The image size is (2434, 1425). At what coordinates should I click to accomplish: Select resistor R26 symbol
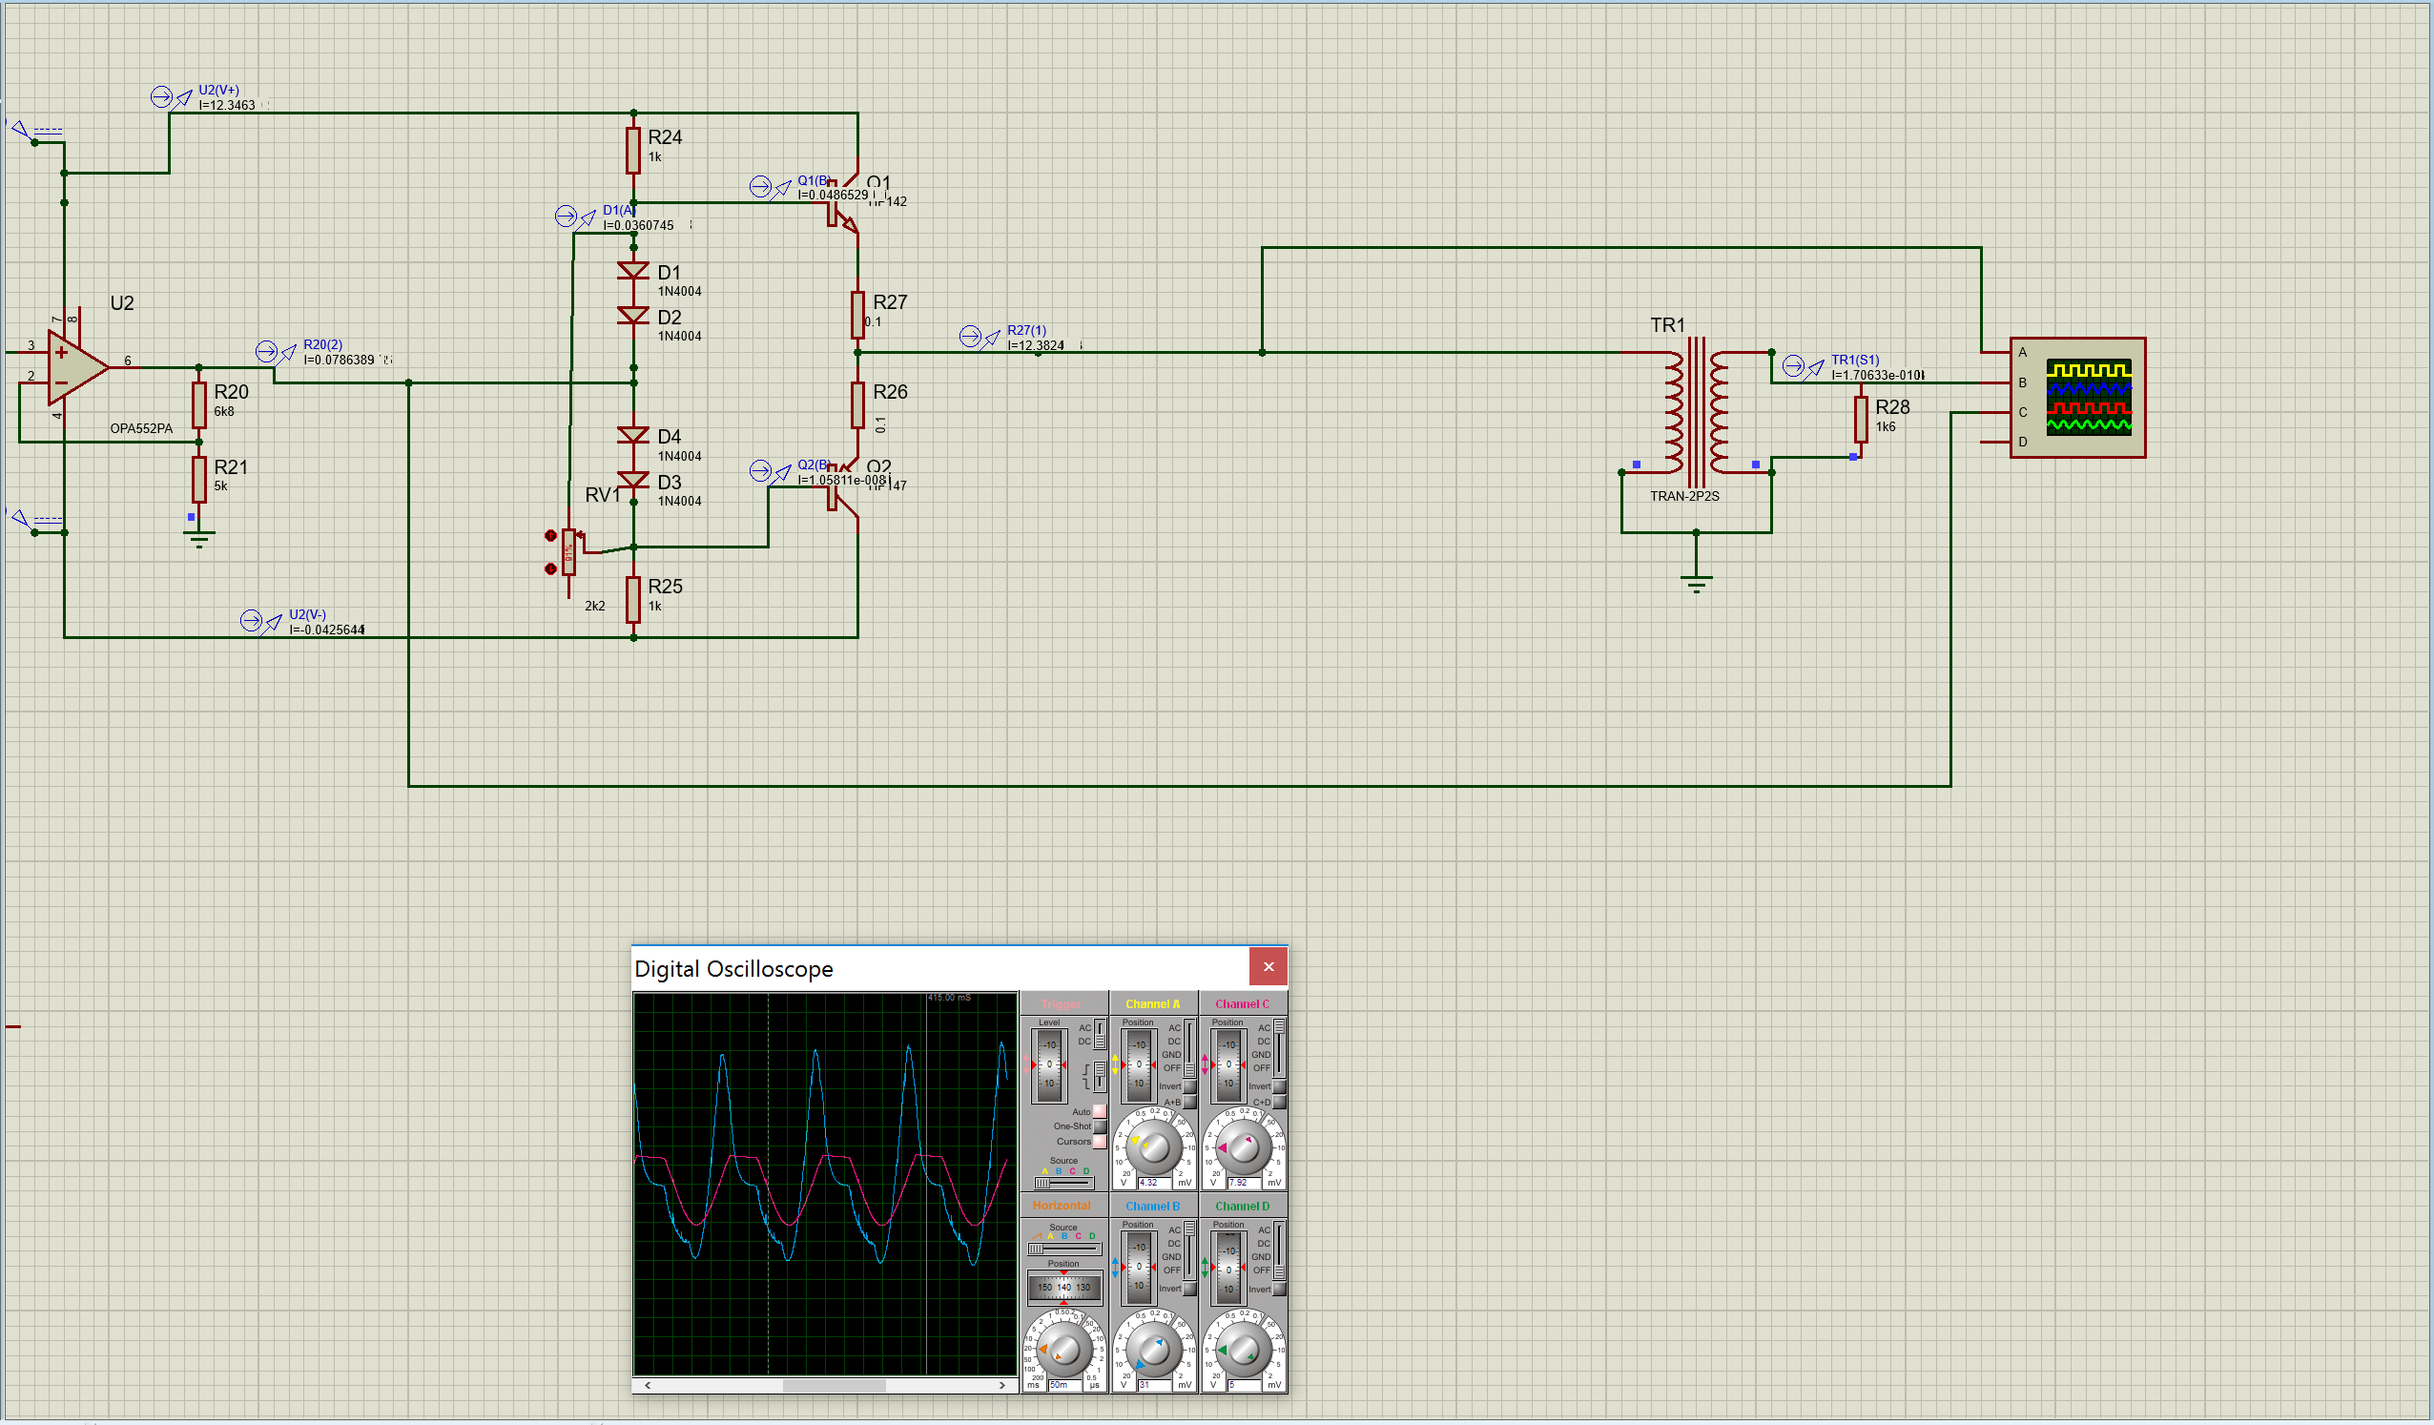(857, 404)
